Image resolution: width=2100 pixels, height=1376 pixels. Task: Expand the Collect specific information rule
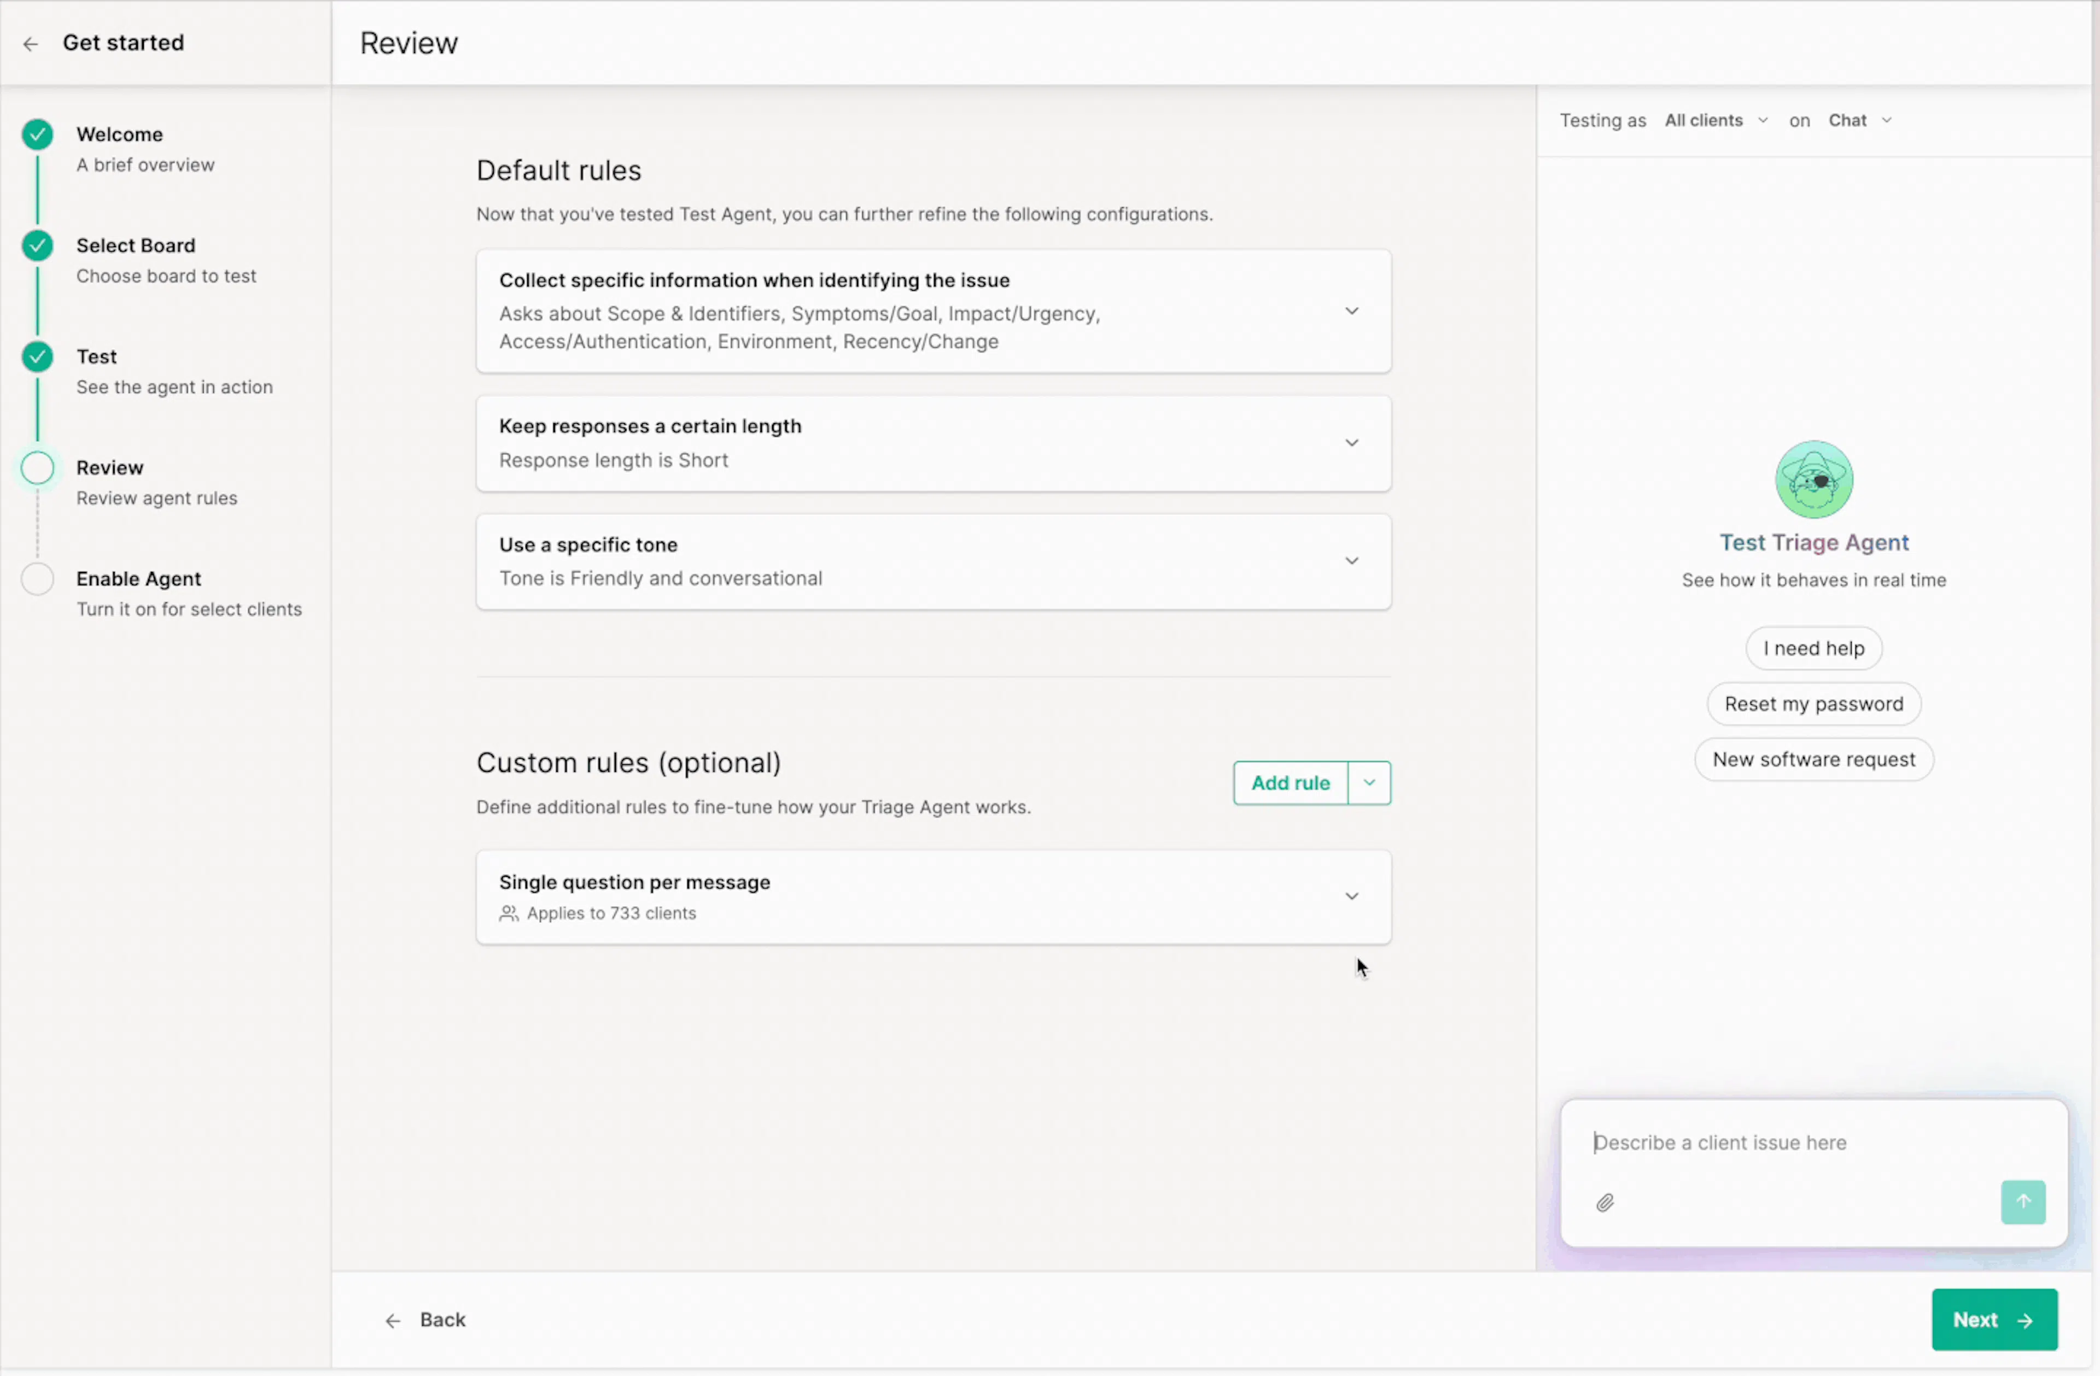coord(1351,311)
